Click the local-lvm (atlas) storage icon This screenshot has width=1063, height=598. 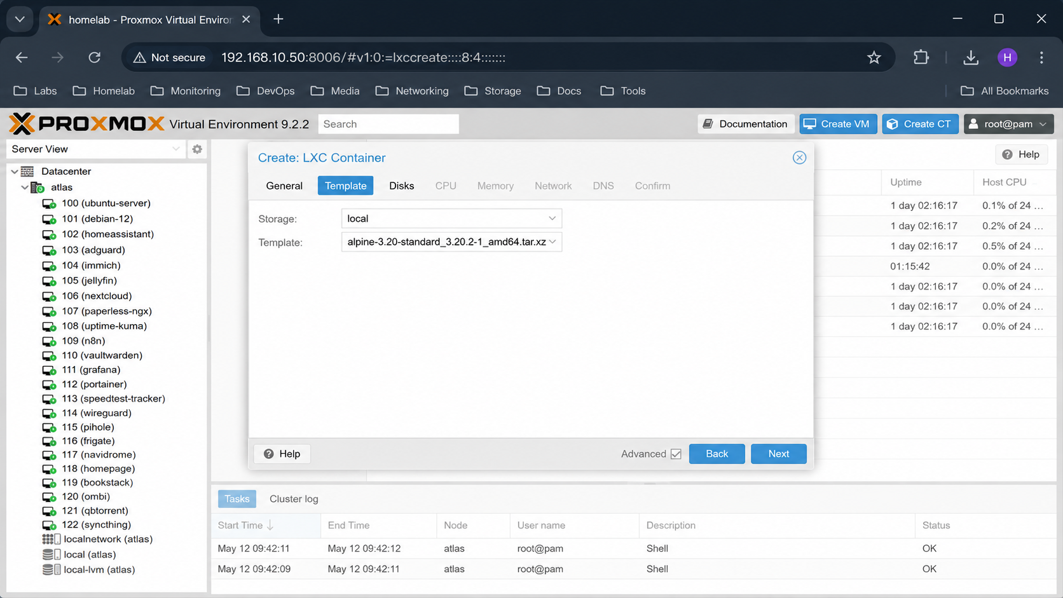[x=51, y=570]
